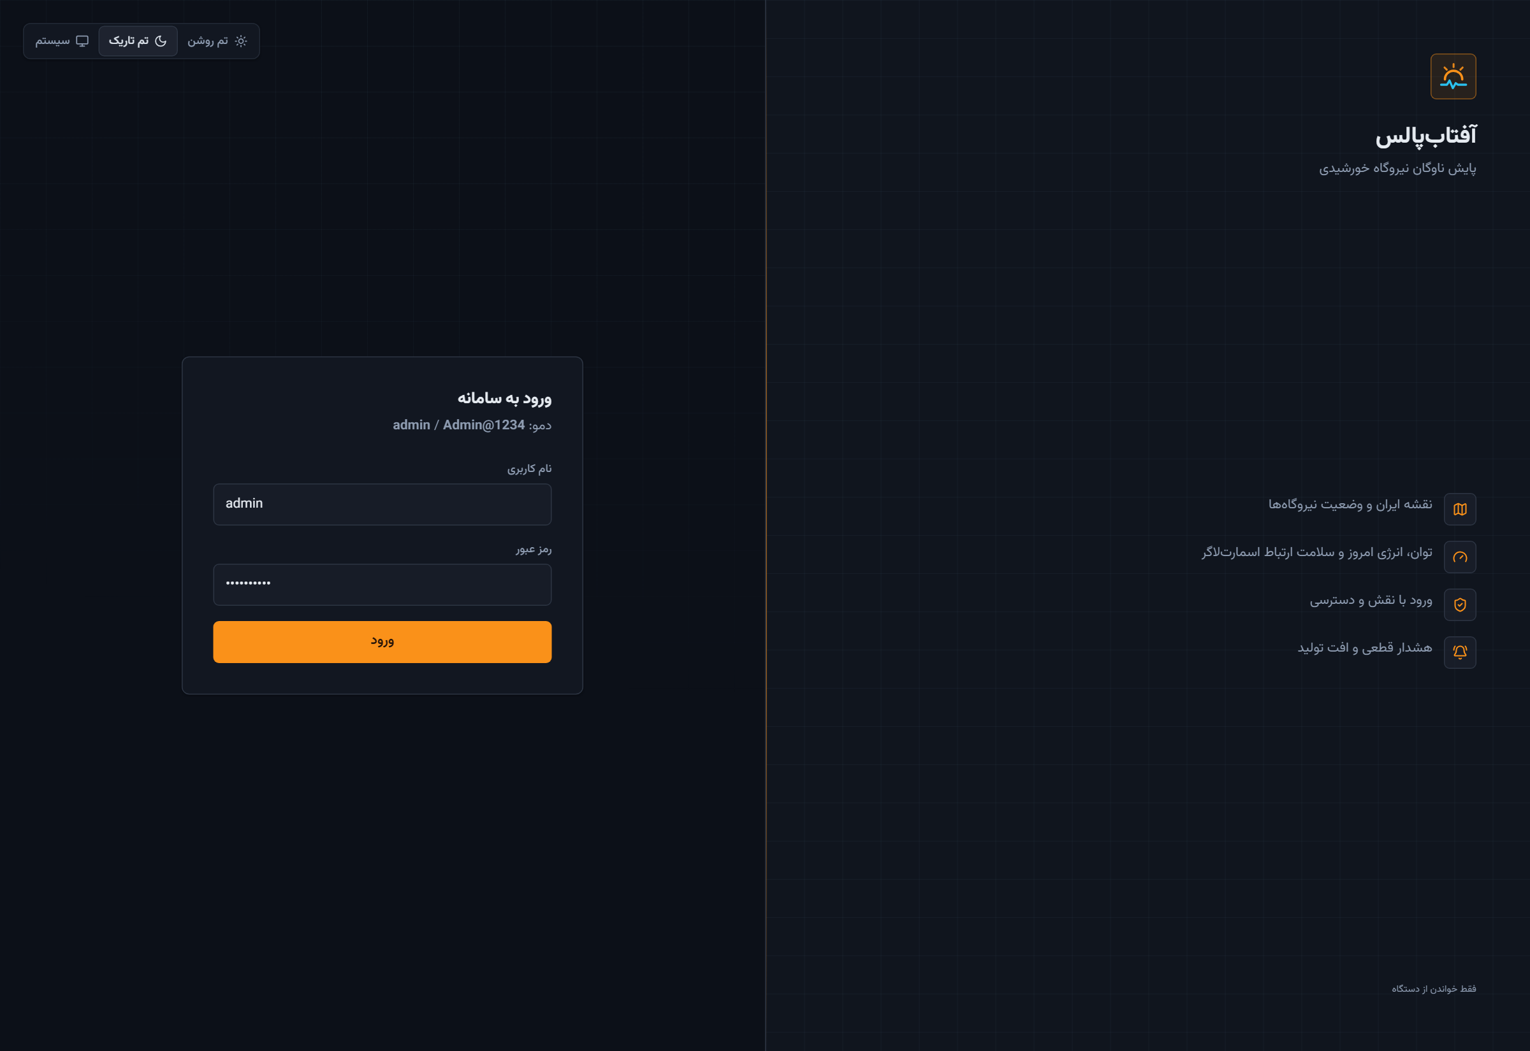Click the footer text فقط خواندن از دستگاه
Image resolution: width=1530 pixels, height=1051 pixels.
tap(1434, 989)
